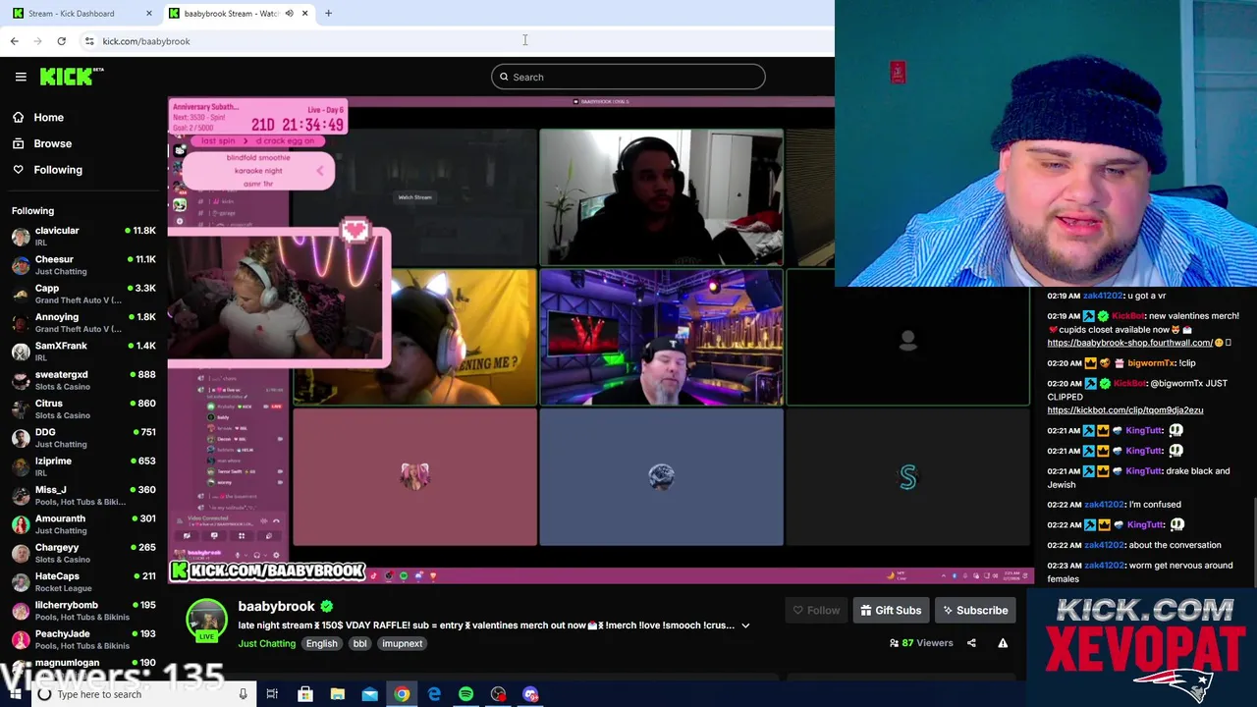Close the baabybrook Stream tab
Screen dimensions: 1257x707
click(x=304, y=13)
